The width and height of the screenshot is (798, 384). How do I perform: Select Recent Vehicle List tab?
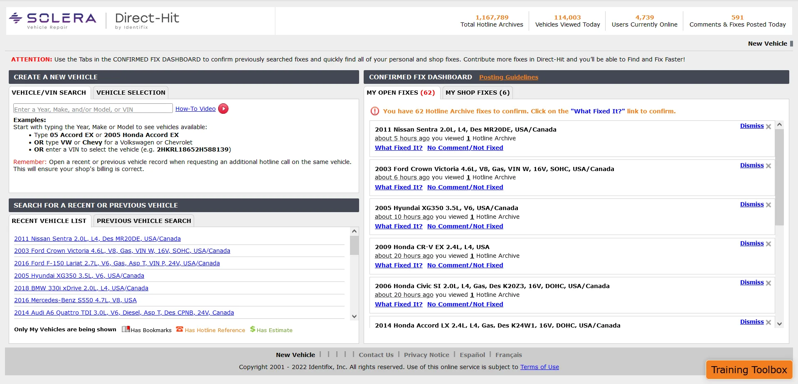tap(49, 221)
